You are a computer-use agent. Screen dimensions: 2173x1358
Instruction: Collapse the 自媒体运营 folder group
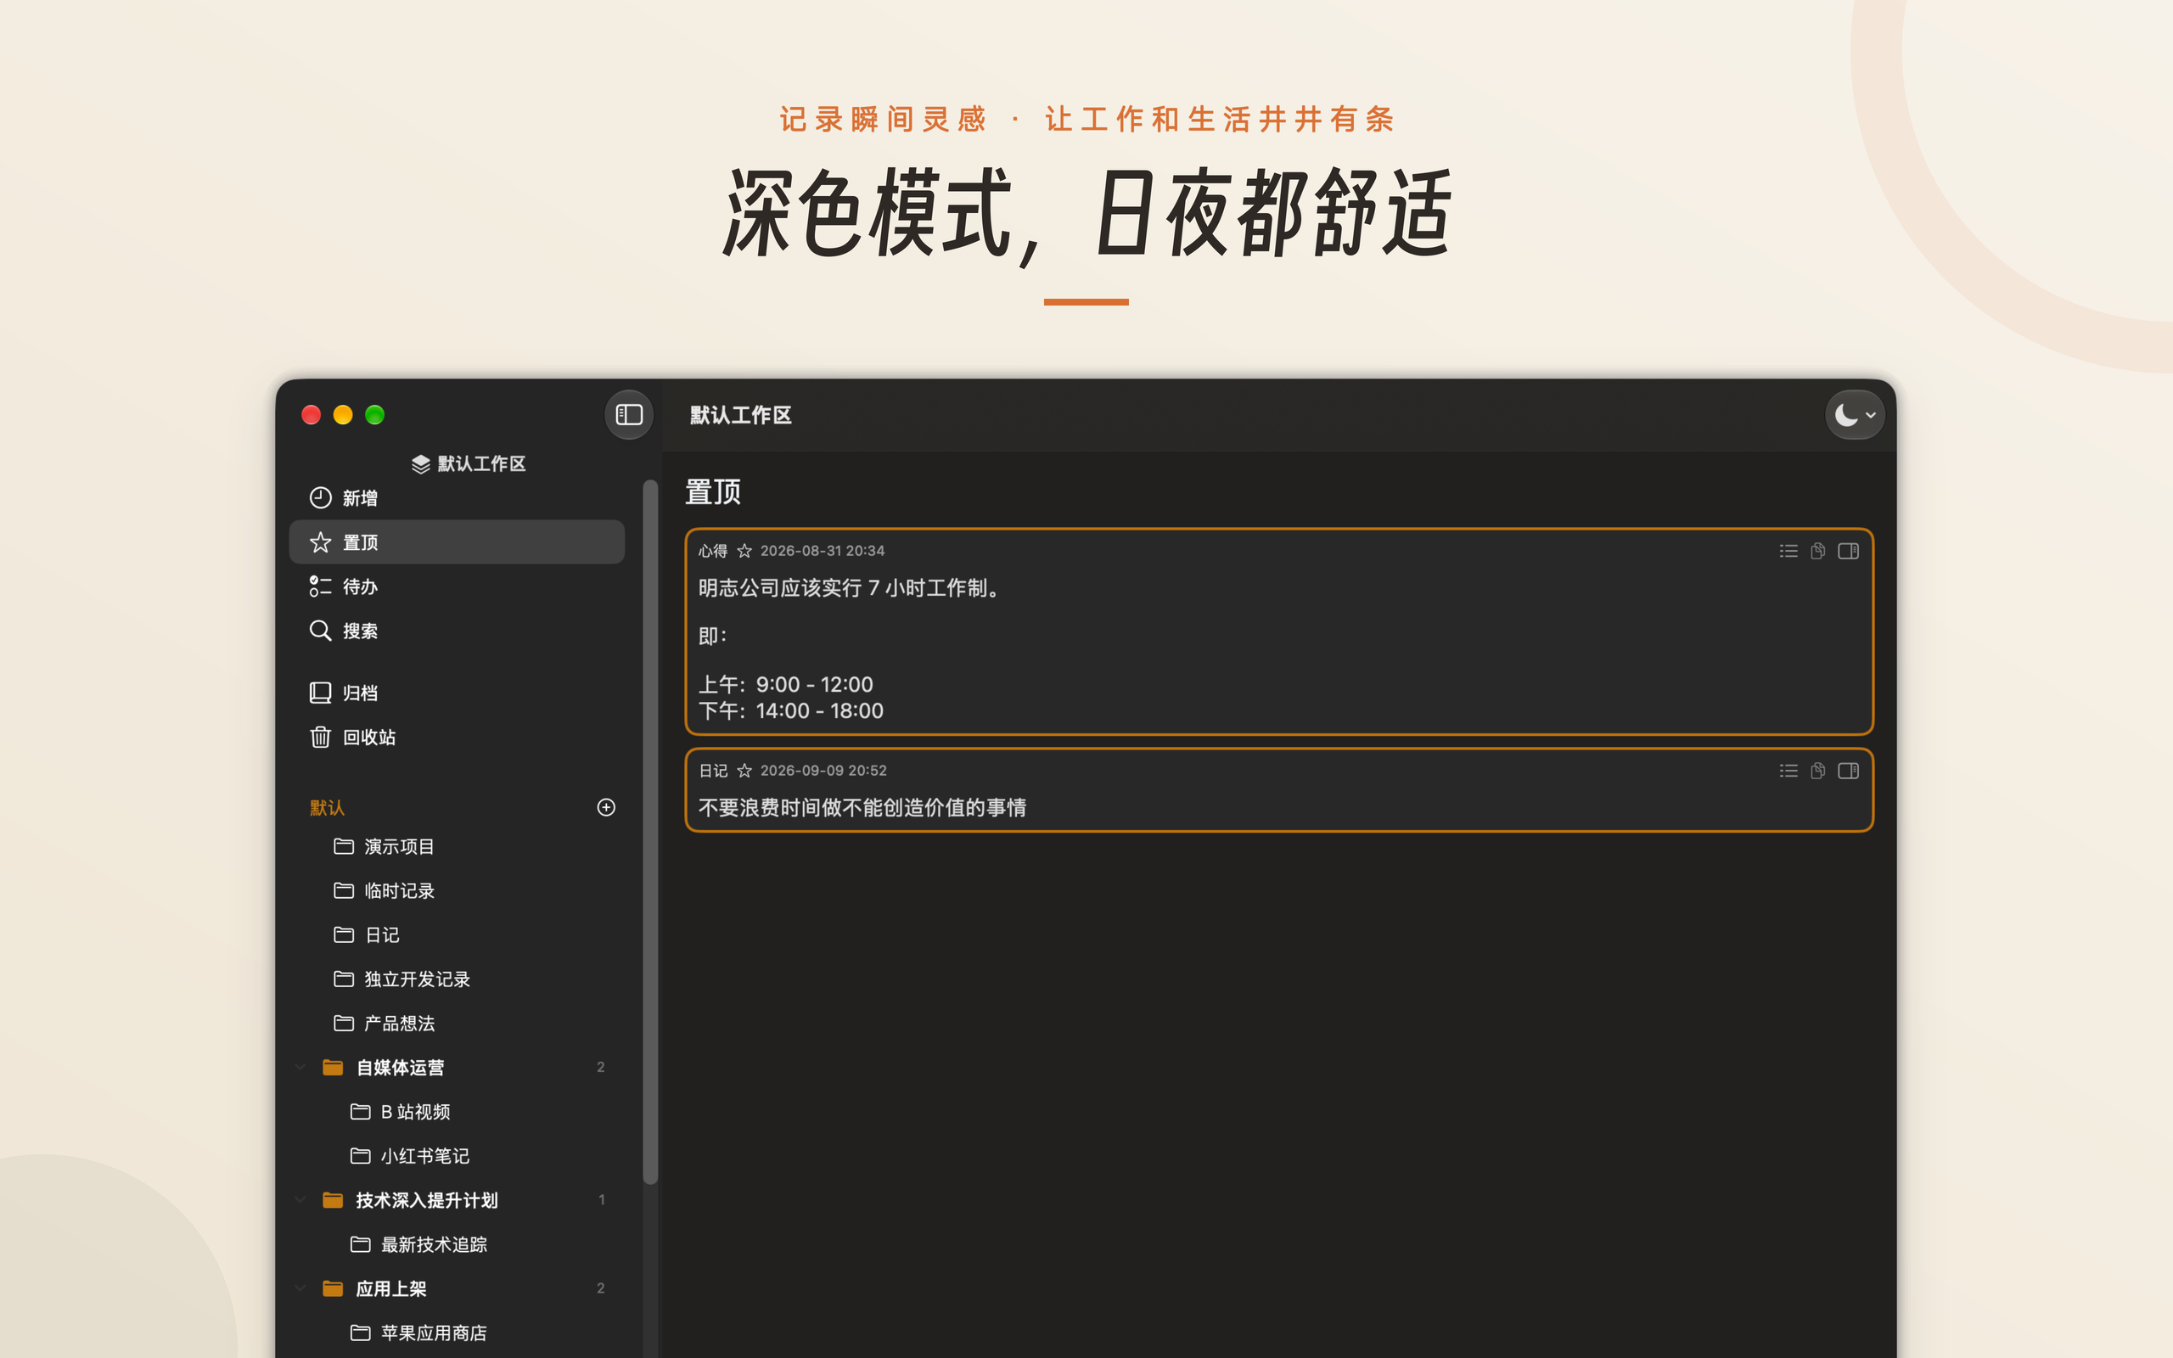pos(300,1067)
